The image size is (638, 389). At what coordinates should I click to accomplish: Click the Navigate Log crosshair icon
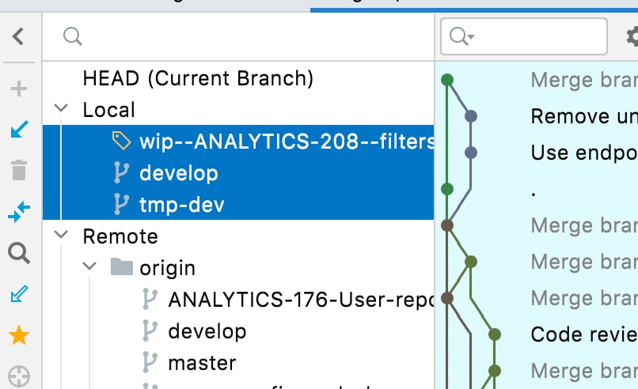[x=19, y=376]
